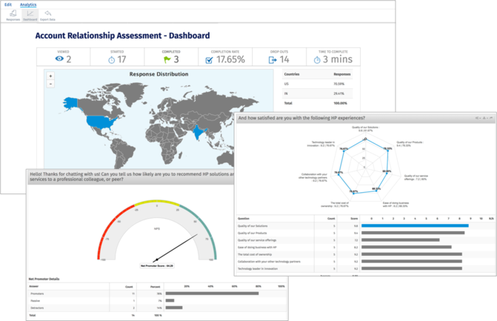This screenshot has width=497, height=321.
Task: Click the Question column header
Action: tap(244, 219)
